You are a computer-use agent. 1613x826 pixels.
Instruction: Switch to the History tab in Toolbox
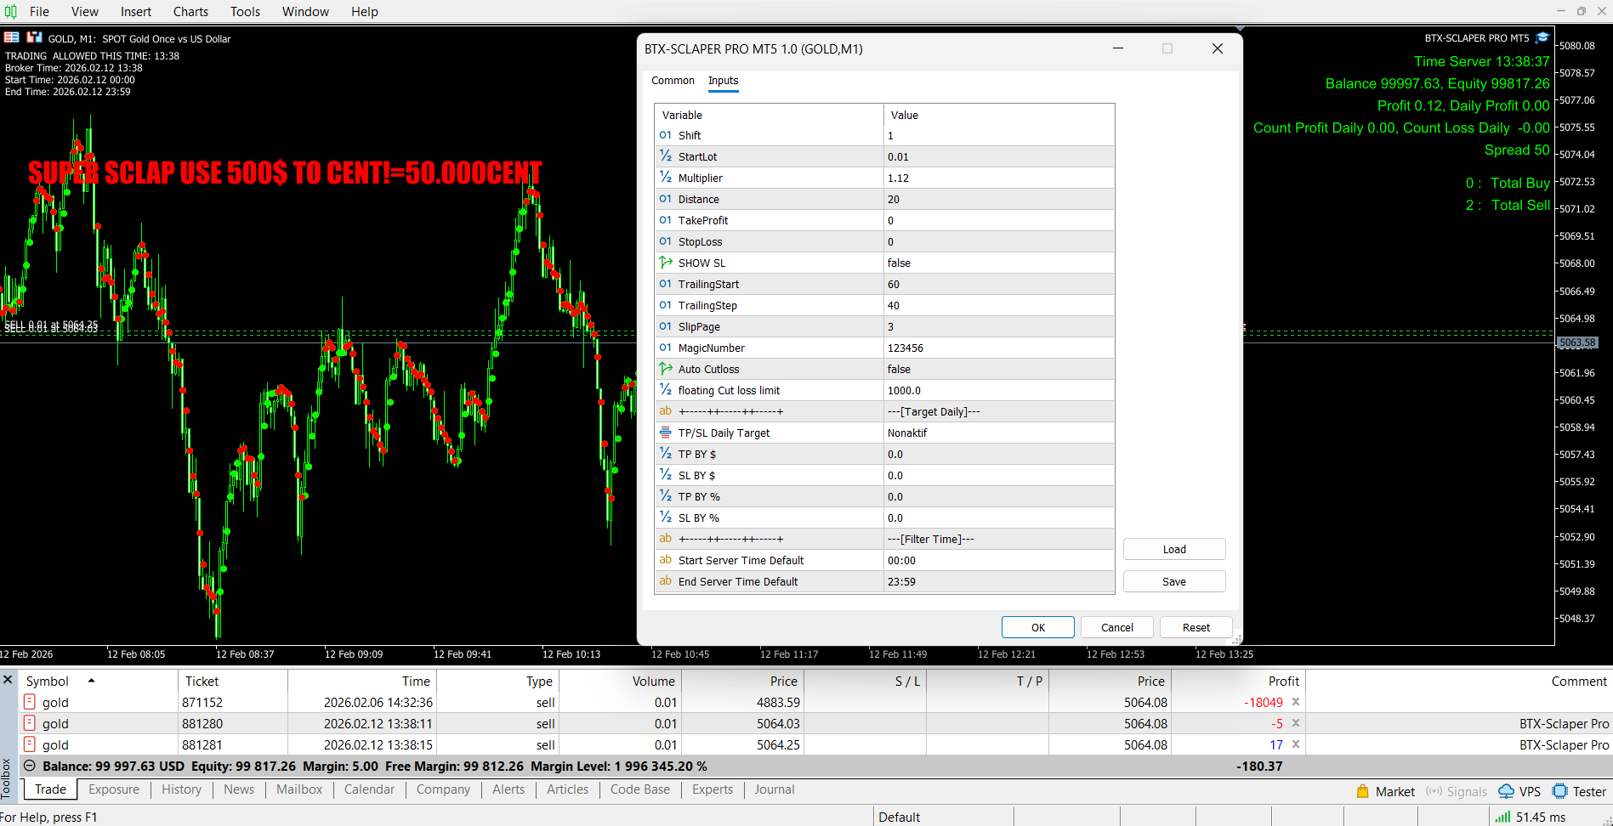[181, 789]
